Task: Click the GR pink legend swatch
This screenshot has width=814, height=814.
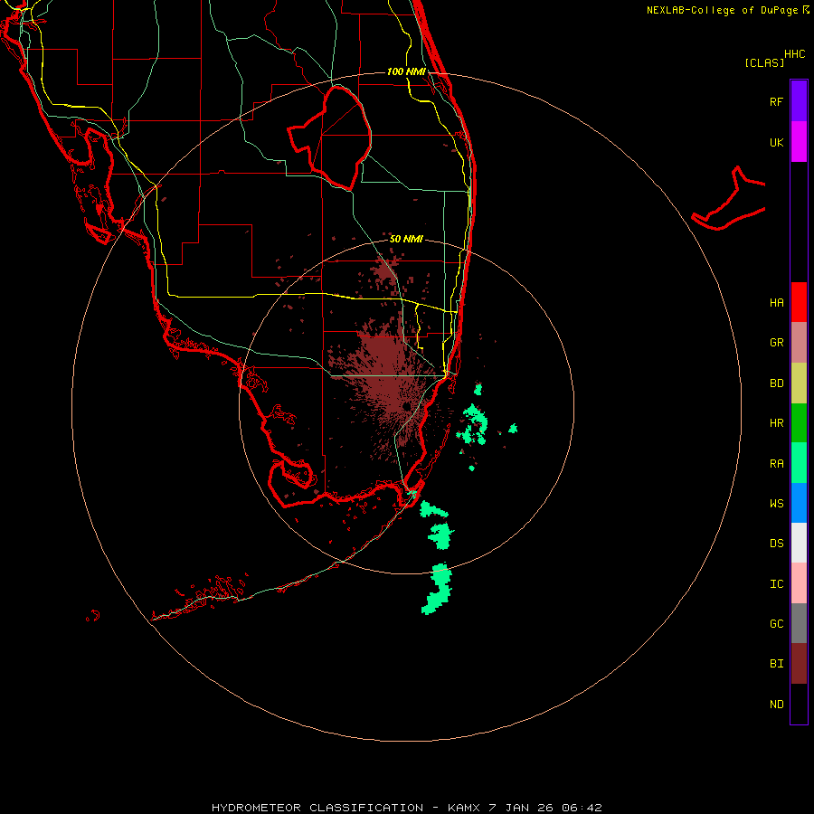Action: coord(799,343)
